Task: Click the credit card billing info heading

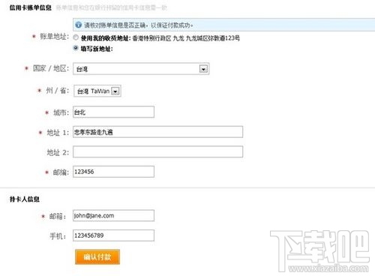Action: click(31, 7)
